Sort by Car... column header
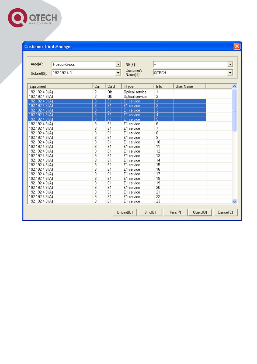This screenshot has height=364, width=257. pyautogui.click(x=99, y=86)
